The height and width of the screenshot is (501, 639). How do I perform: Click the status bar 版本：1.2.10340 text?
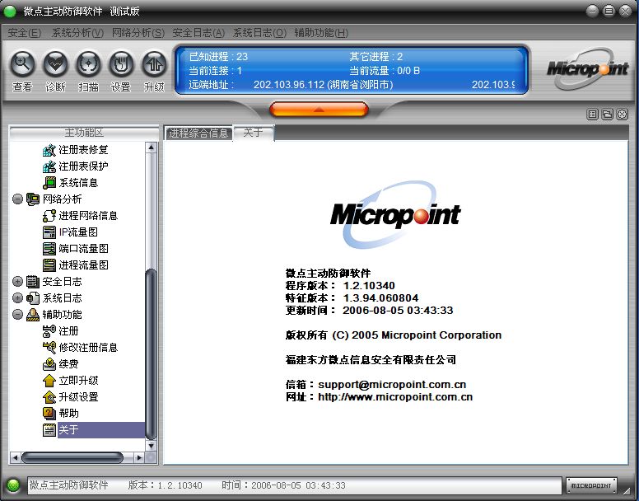(x=165, y=485)
